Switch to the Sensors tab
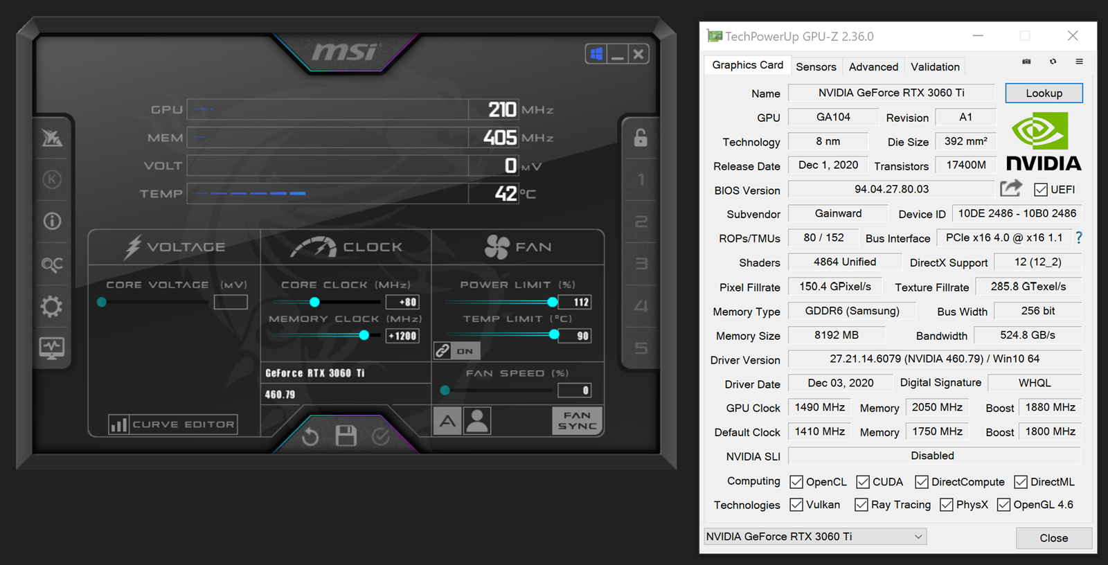Screen dimensions: 1108x565 click(816, 66)
